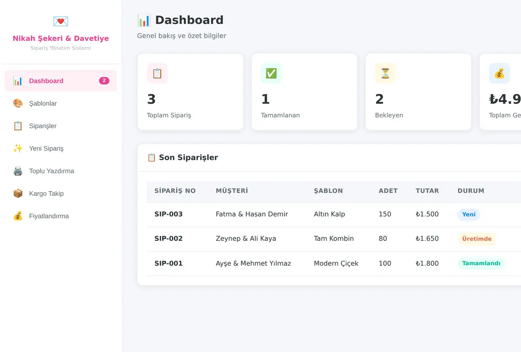521x352 pixels.
Task: Open the Şablonlar menu item
Action: [61, 103]
